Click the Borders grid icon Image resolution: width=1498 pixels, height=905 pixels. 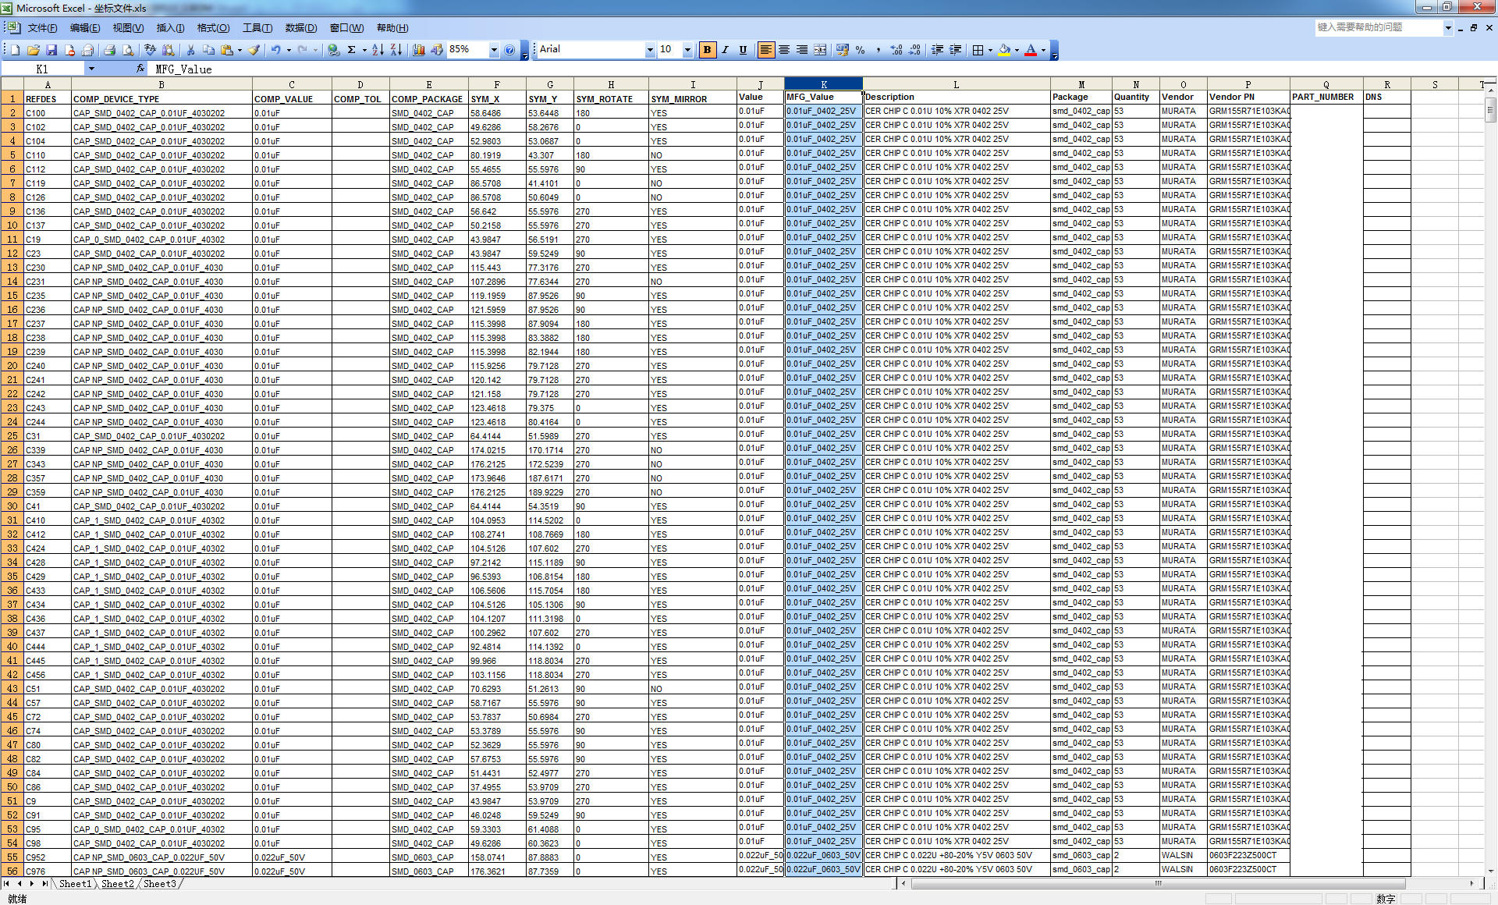point(978,50)
